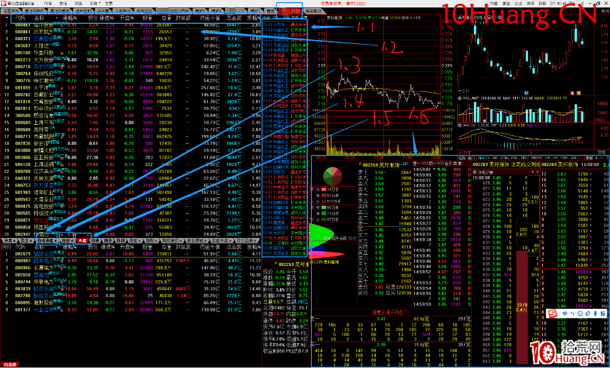
Task: Sort list by 涨幅% column header
Action: pos(70,18)
